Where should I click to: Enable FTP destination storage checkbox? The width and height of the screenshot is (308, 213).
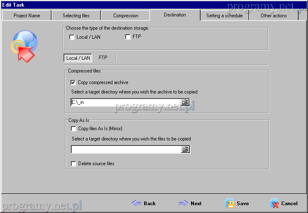[128, 37]
